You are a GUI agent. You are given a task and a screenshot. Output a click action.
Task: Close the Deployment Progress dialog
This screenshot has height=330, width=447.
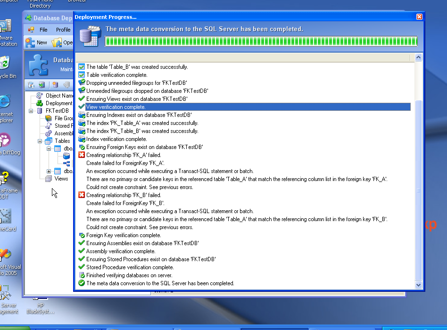(x=419, y=17)
